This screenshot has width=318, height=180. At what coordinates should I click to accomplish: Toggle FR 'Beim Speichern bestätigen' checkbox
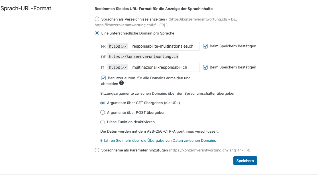tap(205, 46)
